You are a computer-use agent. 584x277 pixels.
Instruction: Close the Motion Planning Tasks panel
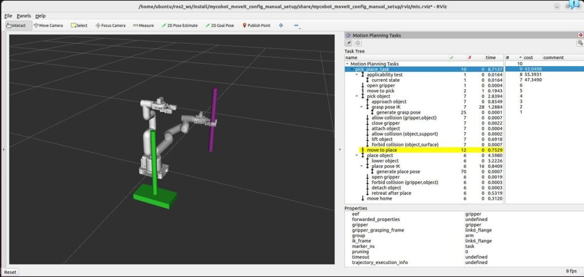coord(580,35)
